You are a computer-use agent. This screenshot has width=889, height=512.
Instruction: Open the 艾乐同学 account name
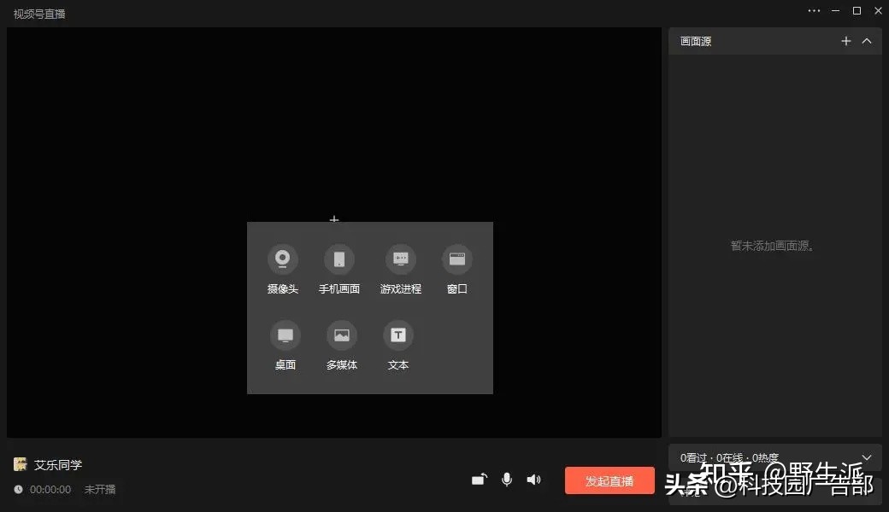[59, 464]
